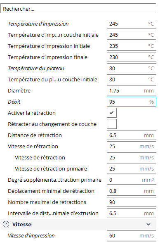This screenshot has height=242, width=160.
Task: Select the Débit setting label
Action: 14,102
